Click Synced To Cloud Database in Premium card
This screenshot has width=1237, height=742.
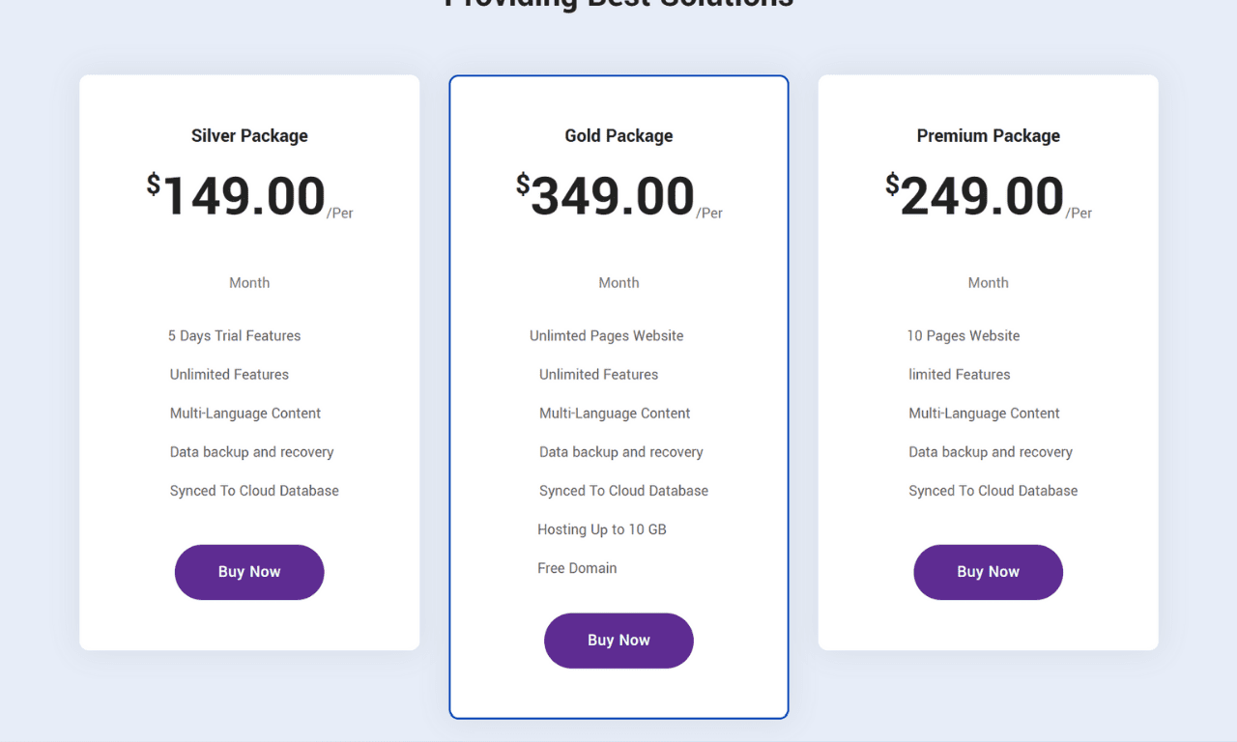coord(992,491)
